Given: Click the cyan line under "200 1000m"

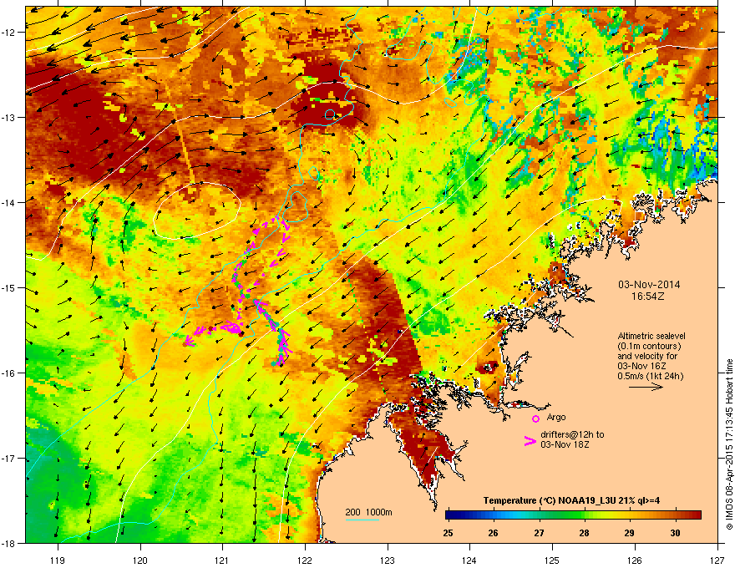Looking at the screenshot, I should click(x=362, y=520).
